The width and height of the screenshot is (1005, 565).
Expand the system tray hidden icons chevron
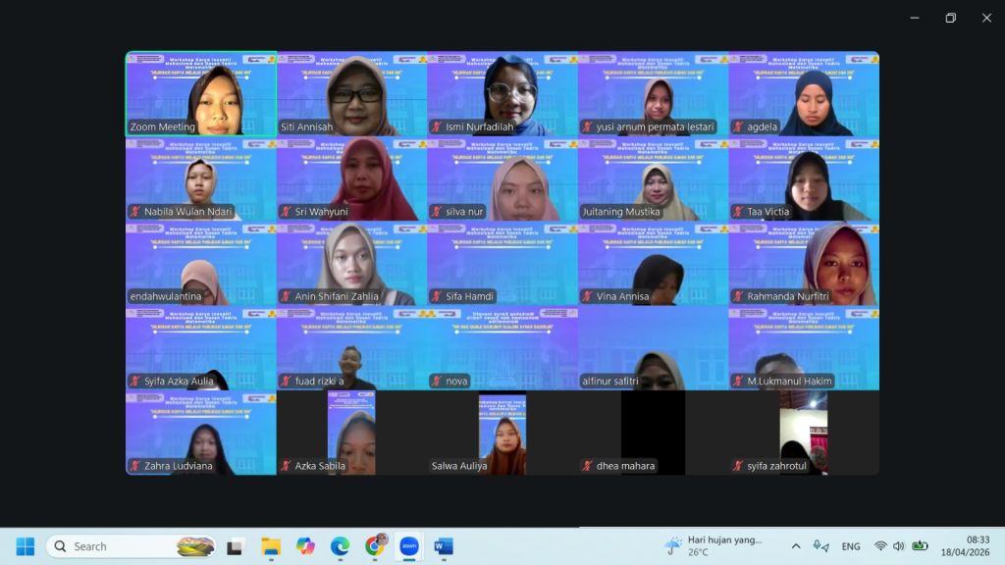pos(795,546)
